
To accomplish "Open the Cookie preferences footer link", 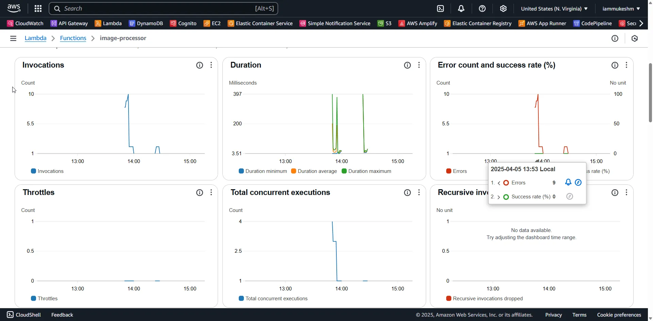I will 618,315.
